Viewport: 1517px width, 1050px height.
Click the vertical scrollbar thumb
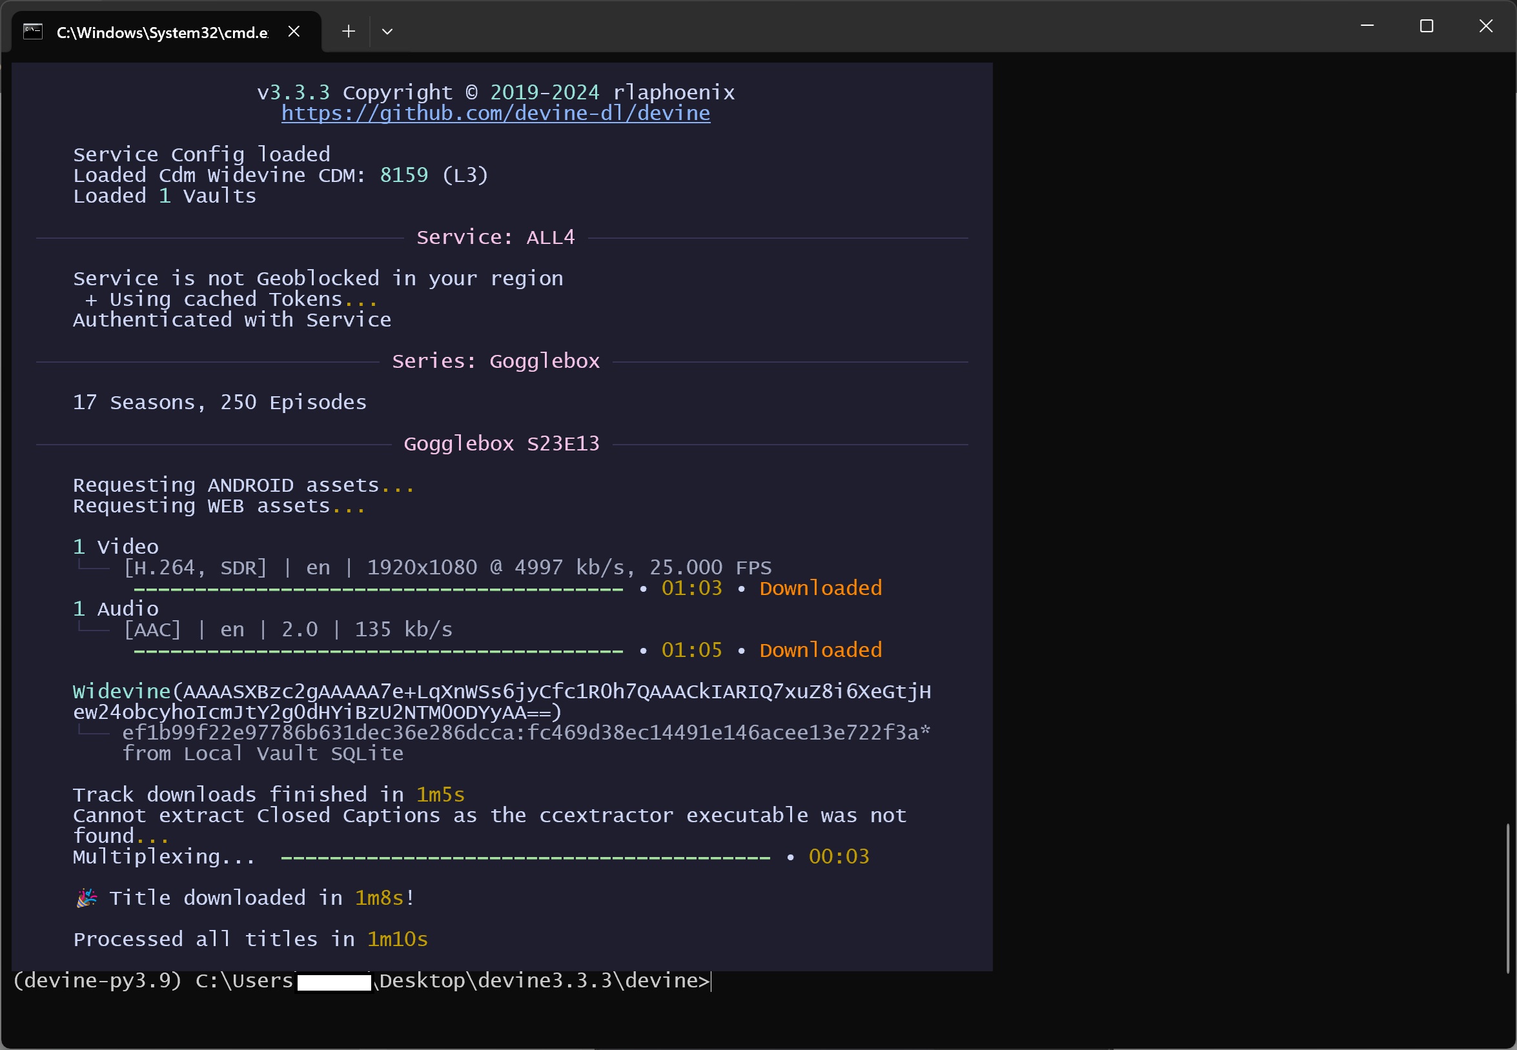point(1507,898)
